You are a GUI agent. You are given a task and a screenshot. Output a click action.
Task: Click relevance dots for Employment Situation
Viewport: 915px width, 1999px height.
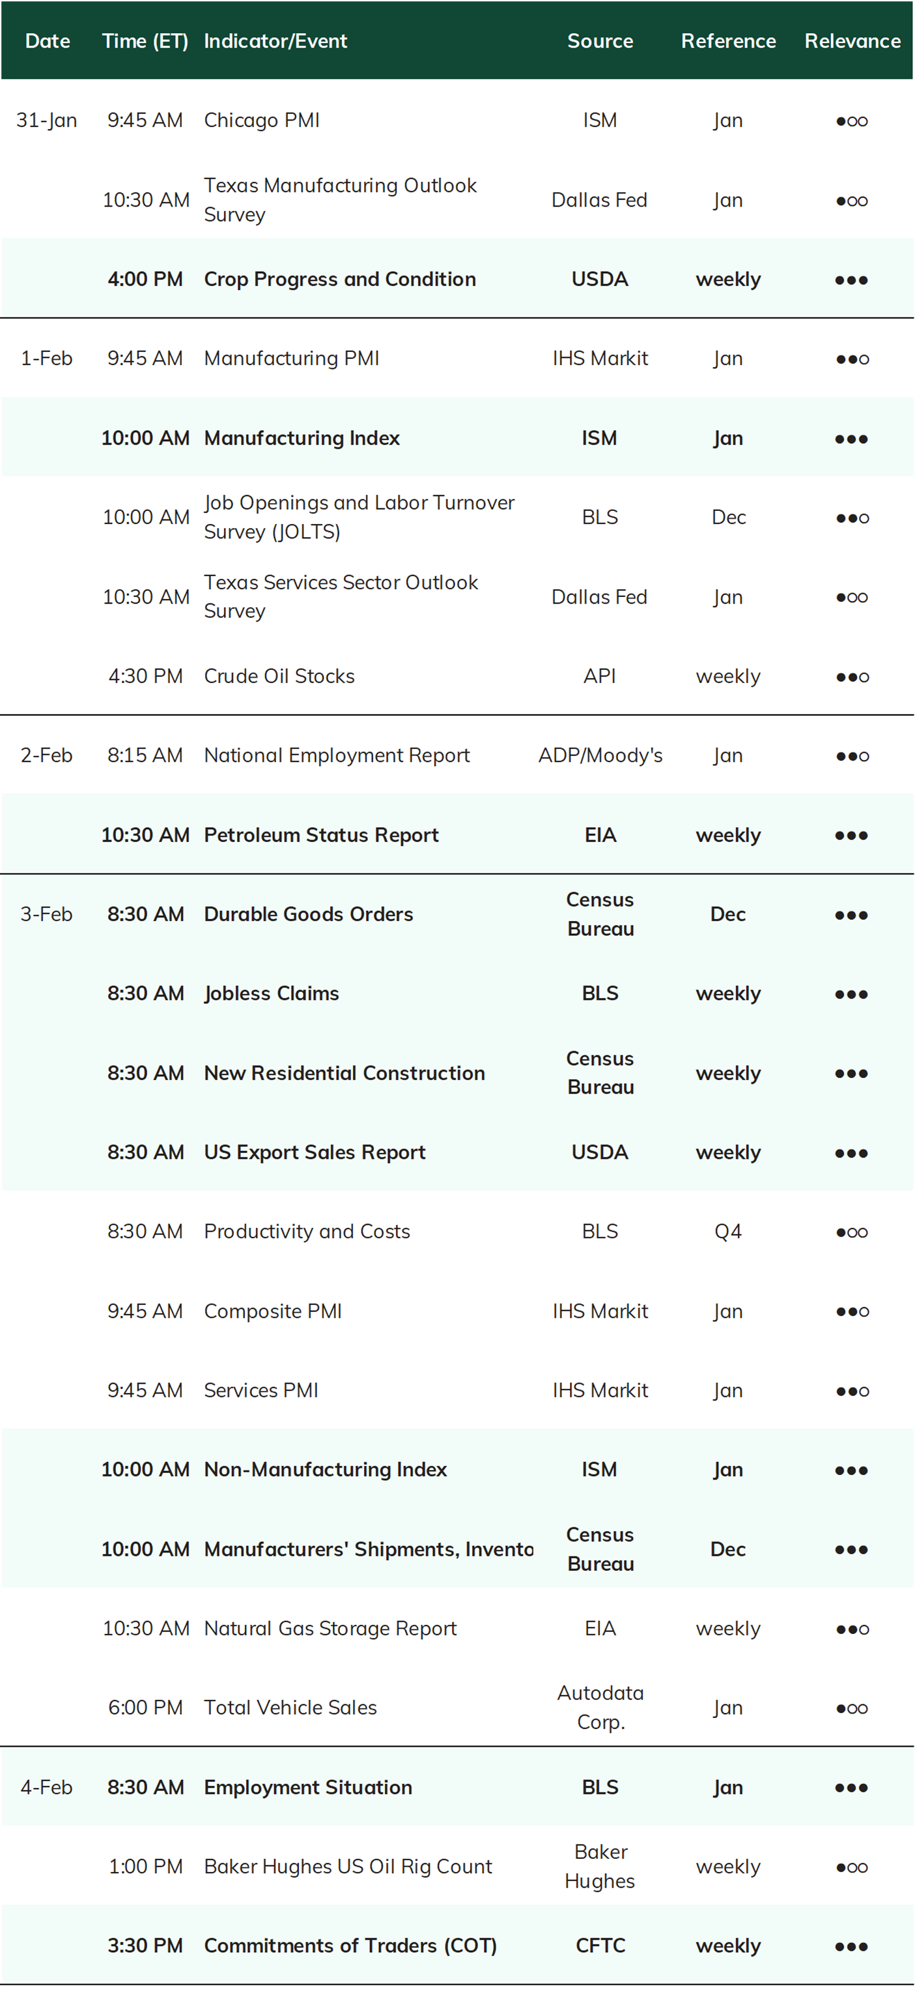tap(851, 1788)
